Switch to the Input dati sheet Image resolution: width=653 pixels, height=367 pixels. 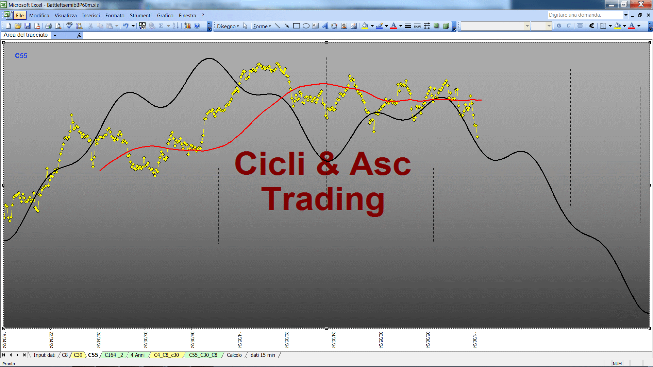tap(44, 355)
